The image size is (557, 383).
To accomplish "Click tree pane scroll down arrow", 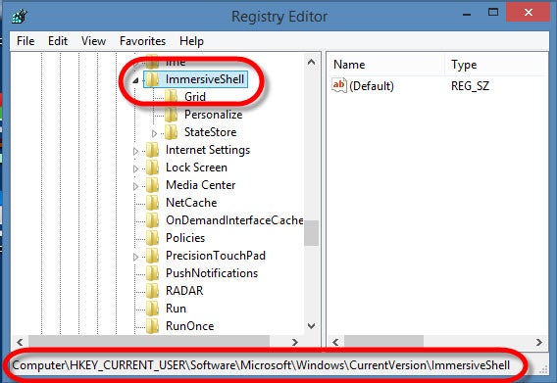I will tap(311, 326).
